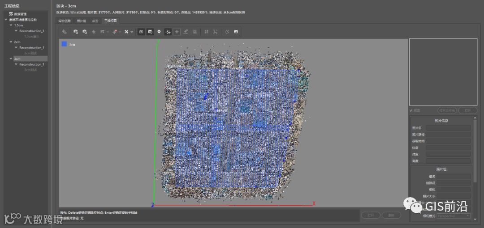Open dropdown arrow beside red-dot control point icon

[x=120, y=32]
